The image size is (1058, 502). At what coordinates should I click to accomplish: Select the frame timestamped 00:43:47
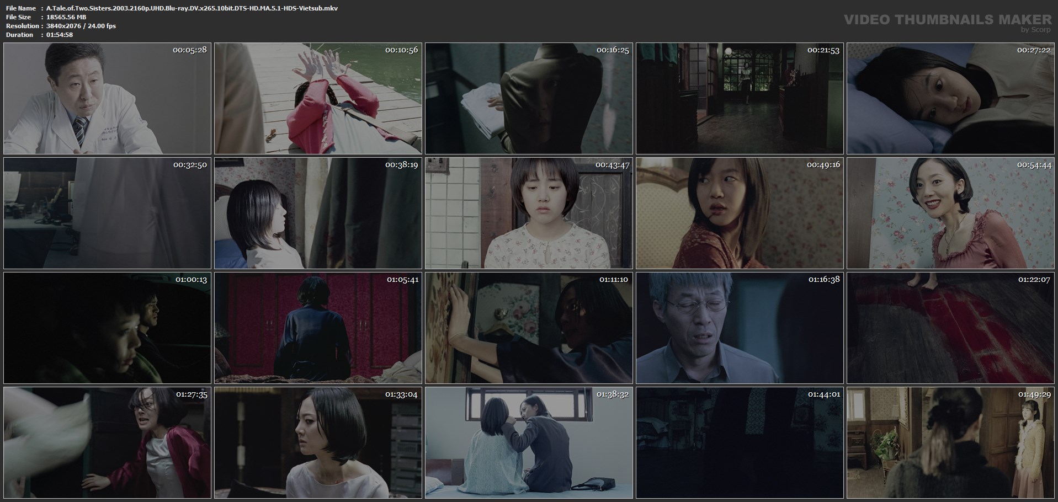[529, 213]
